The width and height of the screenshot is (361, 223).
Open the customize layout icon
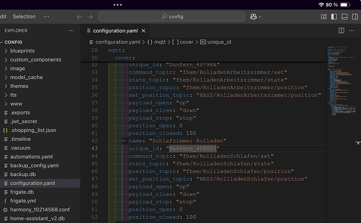(x=324, y=17)
